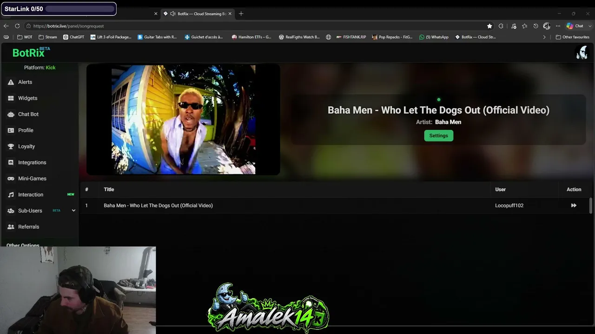Open the Lift 3 eFoil Package bookmark
The width and height of the screenshot is (595, 334).
(x=111, y=37)
